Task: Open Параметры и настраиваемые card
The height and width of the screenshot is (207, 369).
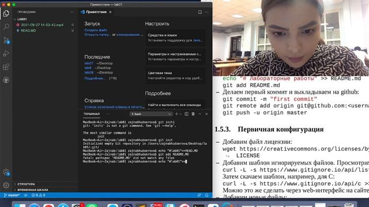Action: click(175, 56)
